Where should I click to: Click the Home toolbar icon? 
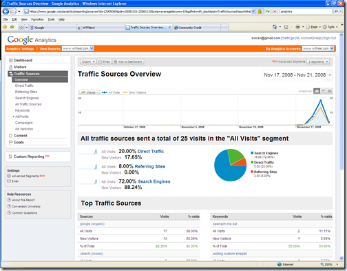tap(275, 27)
